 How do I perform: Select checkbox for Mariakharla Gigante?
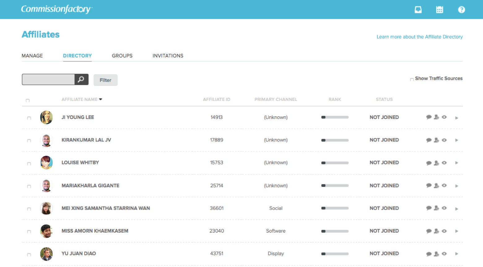[29, 186]
